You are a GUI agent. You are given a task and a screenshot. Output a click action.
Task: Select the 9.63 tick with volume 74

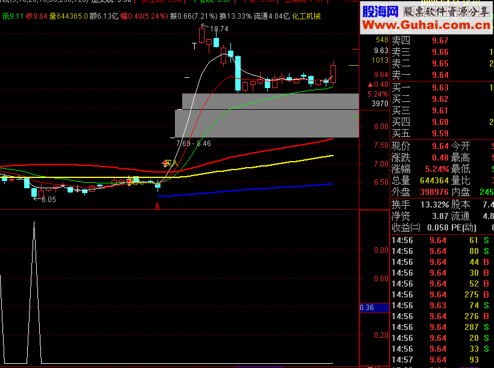point(442,306)
